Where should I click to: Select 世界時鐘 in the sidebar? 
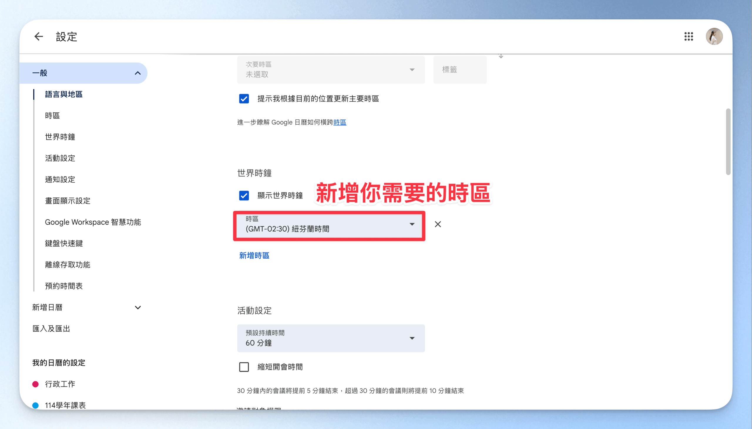pyautogui.click(x=60, y=137)
